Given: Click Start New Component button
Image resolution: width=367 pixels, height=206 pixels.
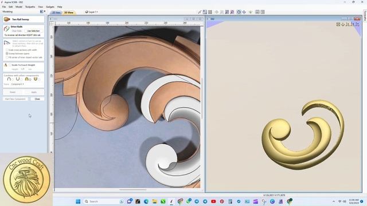Looking at the screenshot, I should (15, 99).
